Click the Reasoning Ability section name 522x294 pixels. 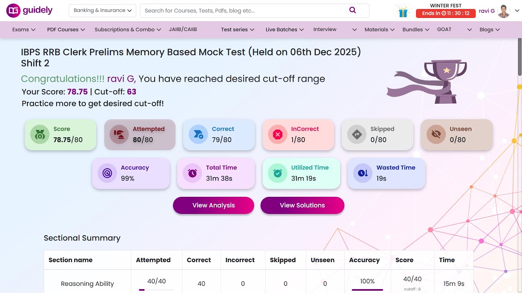[87, 284]
